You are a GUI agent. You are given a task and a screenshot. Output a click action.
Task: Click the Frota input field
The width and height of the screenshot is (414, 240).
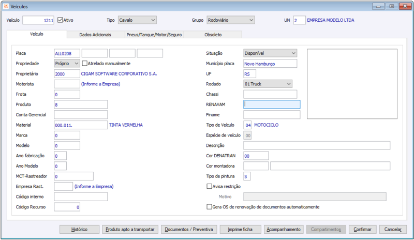coord(67,94)
